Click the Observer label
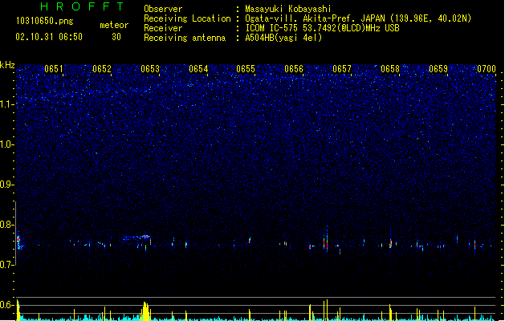 coord(163,9)
